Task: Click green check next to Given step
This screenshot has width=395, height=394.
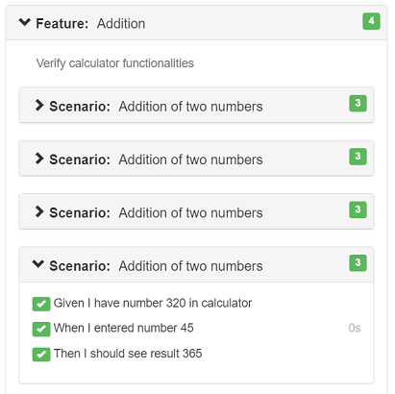Action: pyautogui.click(x=41, y=304)
